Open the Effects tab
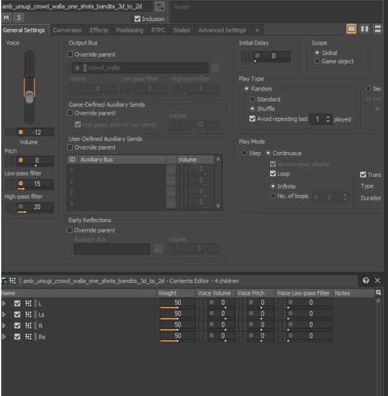This screenshot has width=388, height=396. [98, 30]
